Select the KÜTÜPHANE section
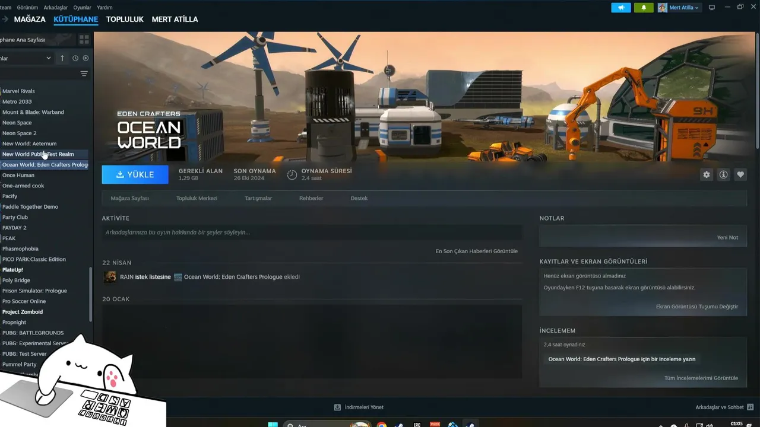760x427 pixels. 76,20
